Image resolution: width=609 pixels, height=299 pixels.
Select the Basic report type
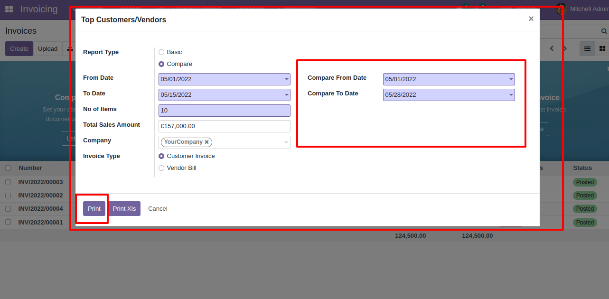[161, 52]
